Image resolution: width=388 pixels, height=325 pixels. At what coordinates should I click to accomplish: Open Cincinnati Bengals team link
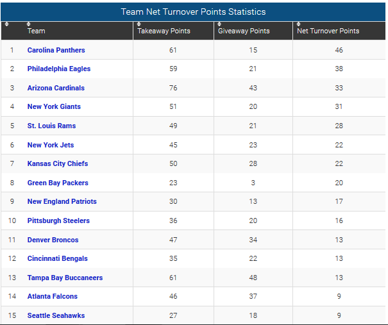click(58, 258)
